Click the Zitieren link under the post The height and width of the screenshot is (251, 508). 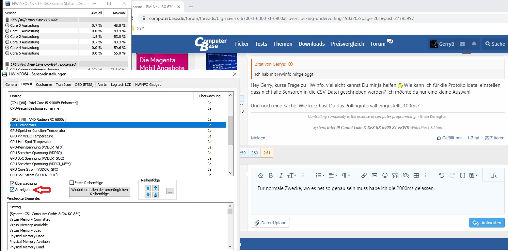[x=495, y=138]
